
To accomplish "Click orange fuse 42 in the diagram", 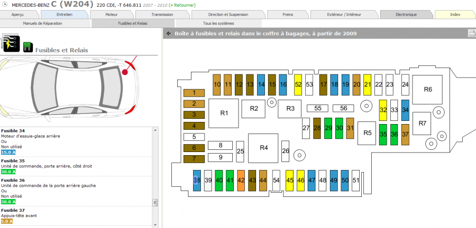I will [241, 180].
